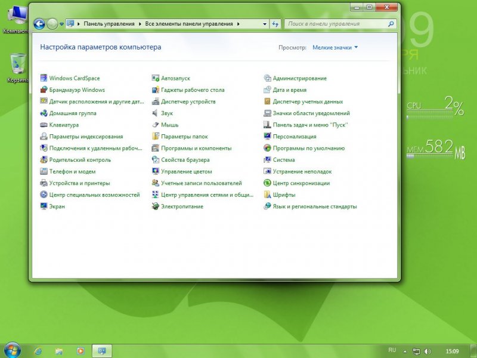This screenshot has height=358, width=477.
Task: Click the Control Panel taskbar button
Action: (102, 351)
